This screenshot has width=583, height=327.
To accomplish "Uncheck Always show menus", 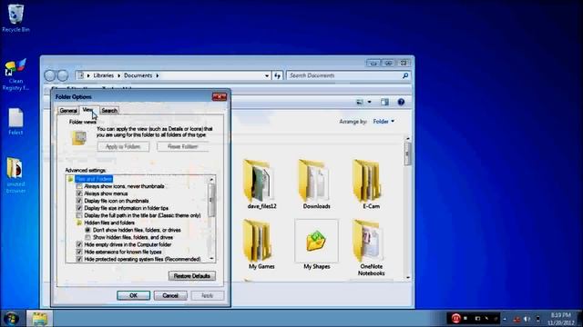I will pos(79,193).
